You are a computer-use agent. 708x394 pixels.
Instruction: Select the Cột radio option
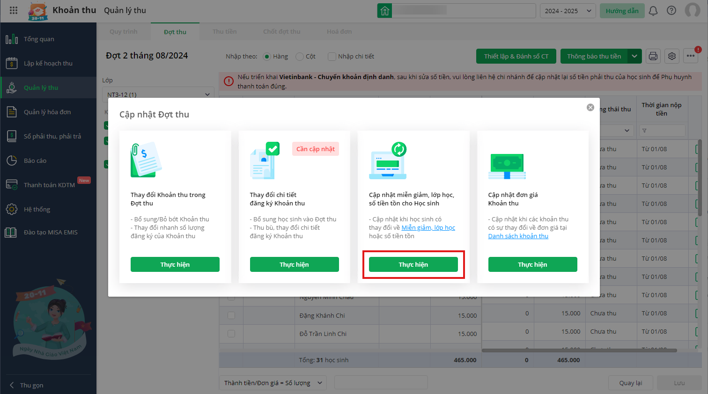[300, 57]
